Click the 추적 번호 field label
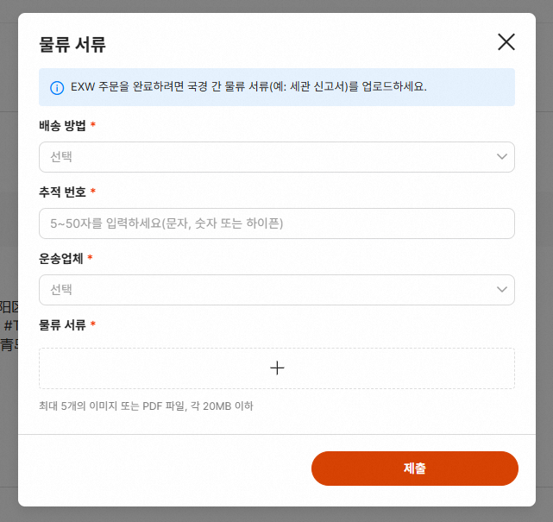 coord(62,192)
